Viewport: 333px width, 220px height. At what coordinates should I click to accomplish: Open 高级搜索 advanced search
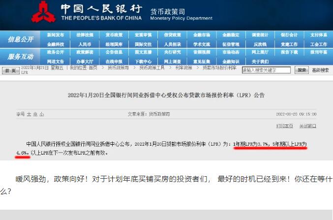click(321, 70)
